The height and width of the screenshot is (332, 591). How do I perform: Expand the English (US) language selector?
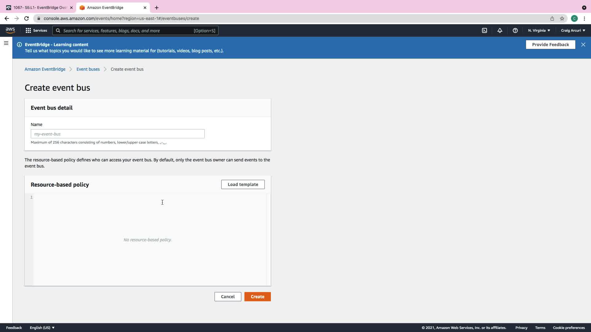tap(42, 328)
